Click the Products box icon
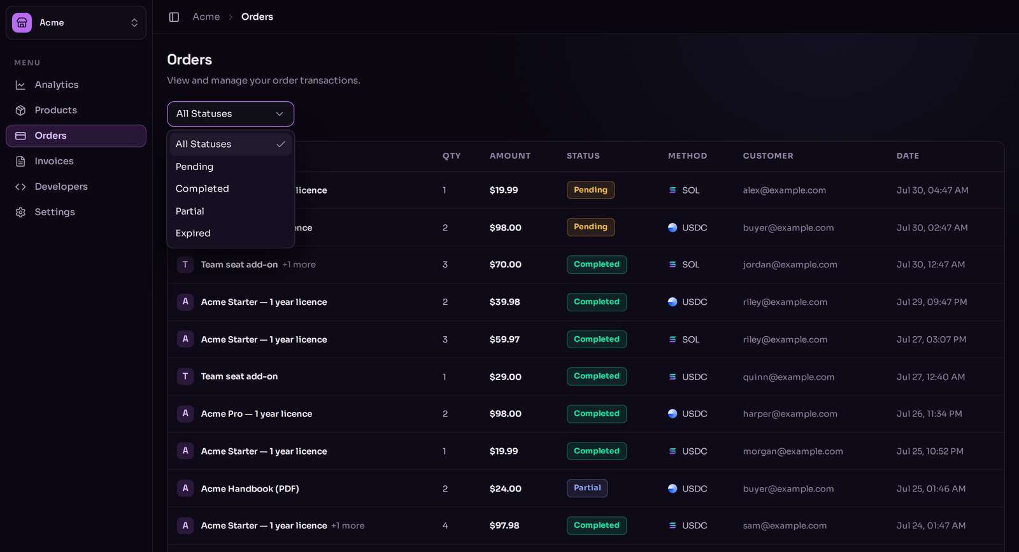The image size is (1019, 552). (20, 110)
